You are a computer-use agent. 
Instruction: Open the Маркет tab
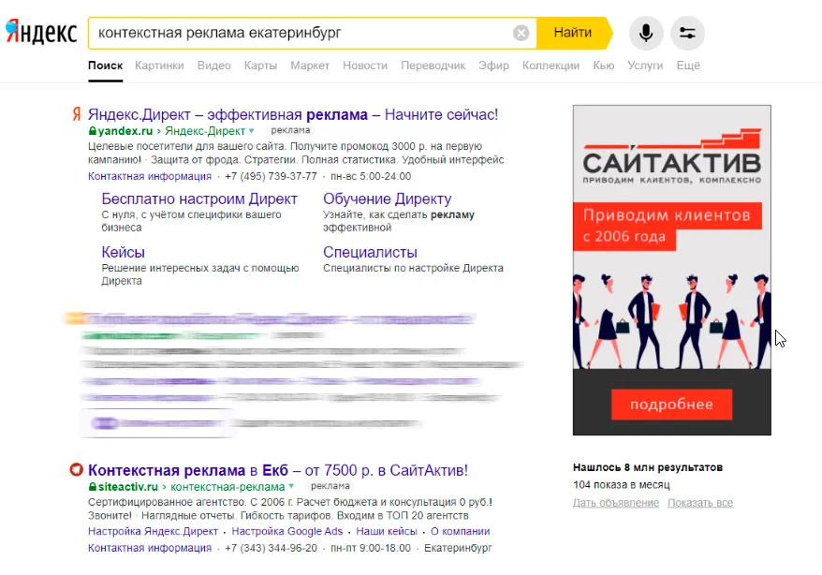click(x=310, y=66)
